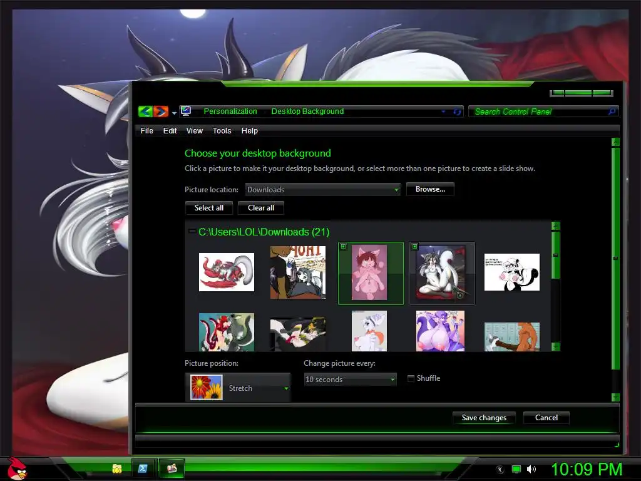This screenshot has height=481, width=641.
Task: Click the flower preview in Picture position
Action: pyautogui.click(x=207, y=387)
